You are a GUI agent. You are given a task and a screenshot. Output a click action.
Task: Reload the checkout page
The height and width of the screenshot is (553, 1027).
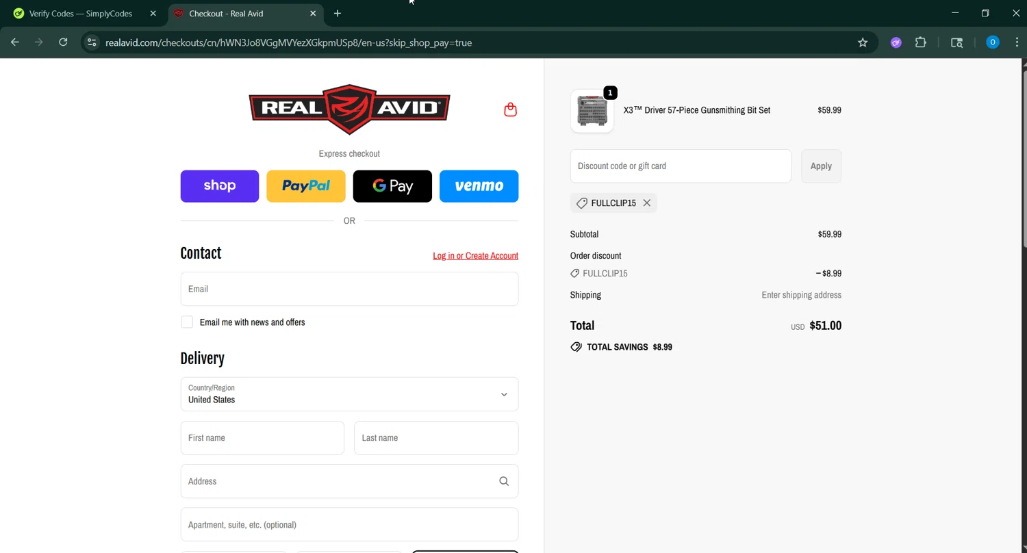63,42
